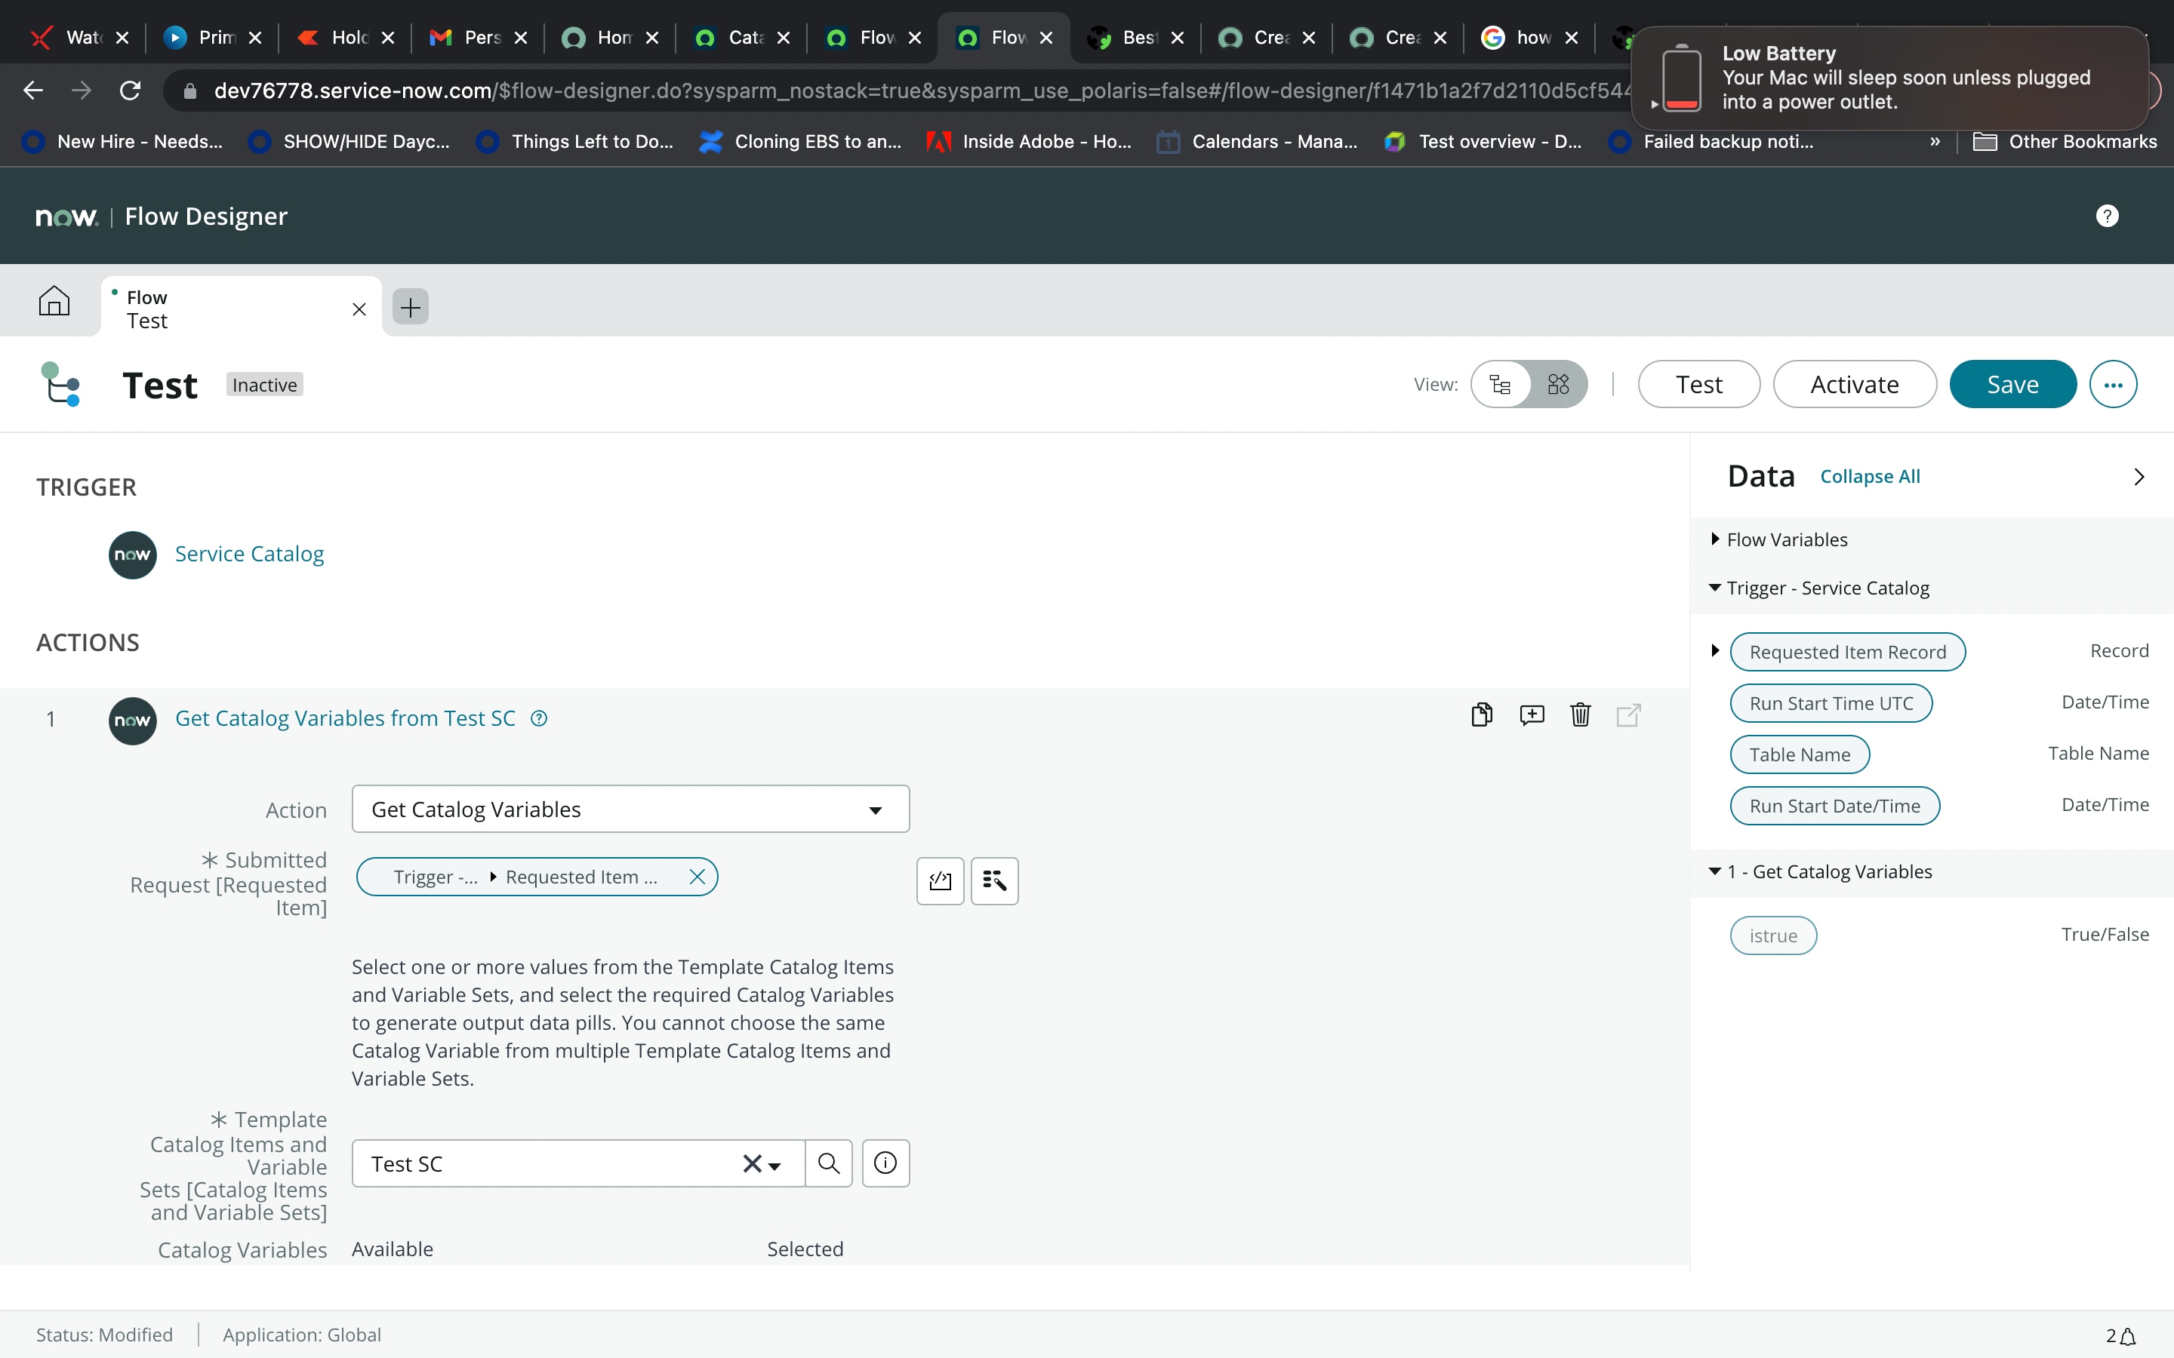The image size is (2174, 1358).
Task: Open Flow Designer help question mark
Action: 2107,216
